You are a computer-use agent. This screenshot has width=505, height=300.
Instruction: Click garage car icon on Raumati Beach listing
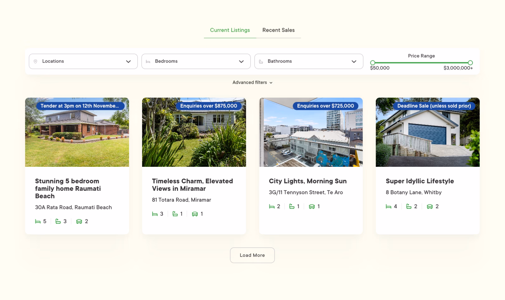(79, 222)
